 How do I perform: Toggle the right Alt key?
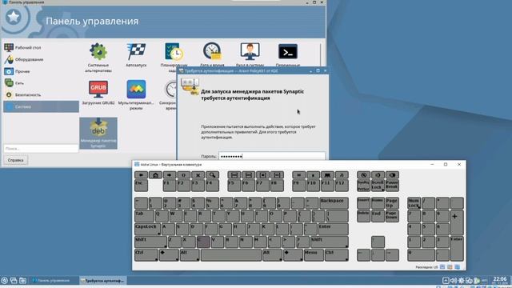(x=272, y=255)
